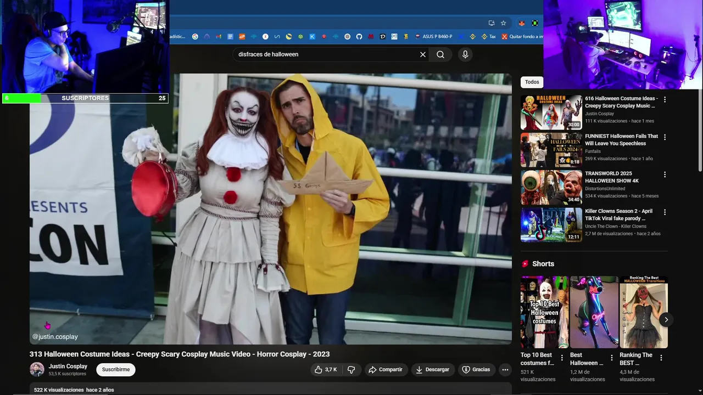Open the Gmail bookmark icon
The image size is (703, 395).
pos(219,37)
